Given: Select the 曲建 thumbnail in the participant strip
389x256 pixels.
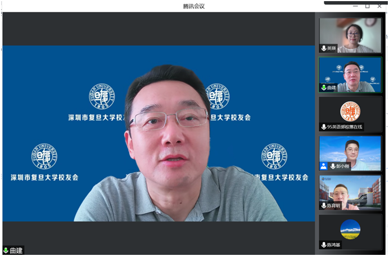Looking at the screenshot, I should pos(350,75).
